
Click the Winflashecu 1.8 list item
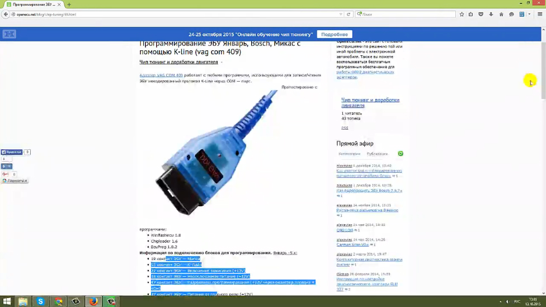click(166, 235)
